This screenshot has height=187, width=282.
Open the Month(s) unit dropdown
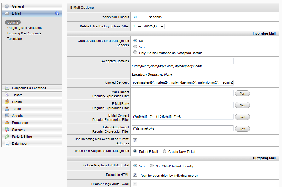(x=153, y=26)
